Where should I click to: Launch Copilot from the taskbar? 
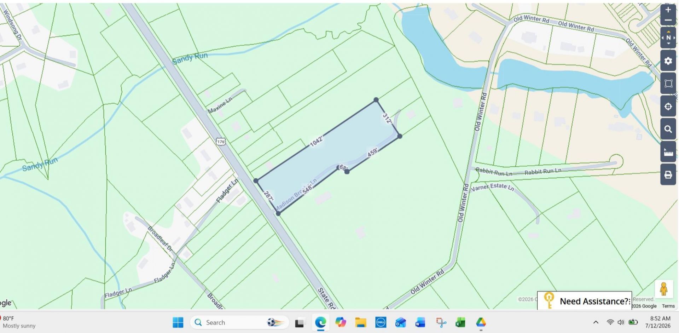[x=341, y=322]
